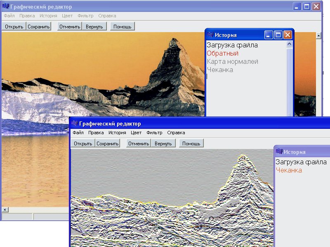Screen dimensions: 330x247
Task: Click app icon in lower История title bar
Action: click(x=279, y=151)
